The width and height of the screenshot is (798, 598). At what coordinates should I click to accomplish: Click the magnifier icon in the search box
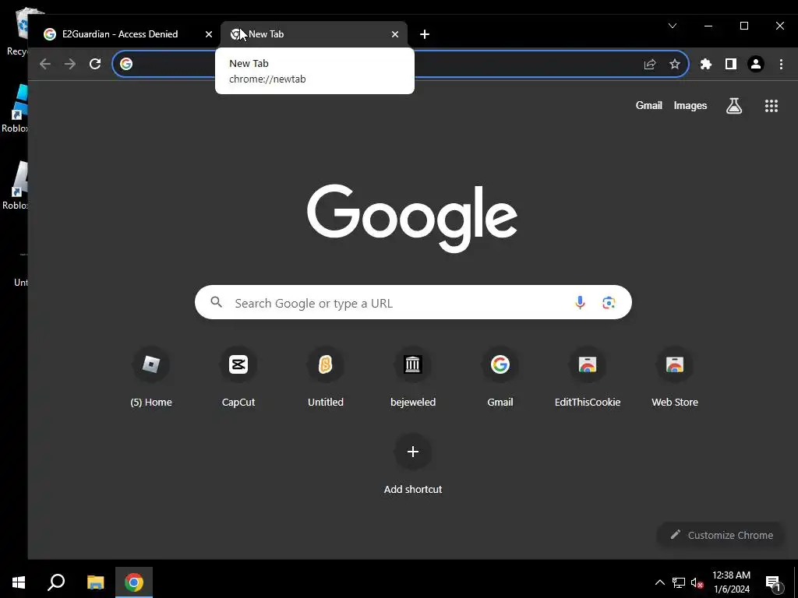(x=217, y=302)
